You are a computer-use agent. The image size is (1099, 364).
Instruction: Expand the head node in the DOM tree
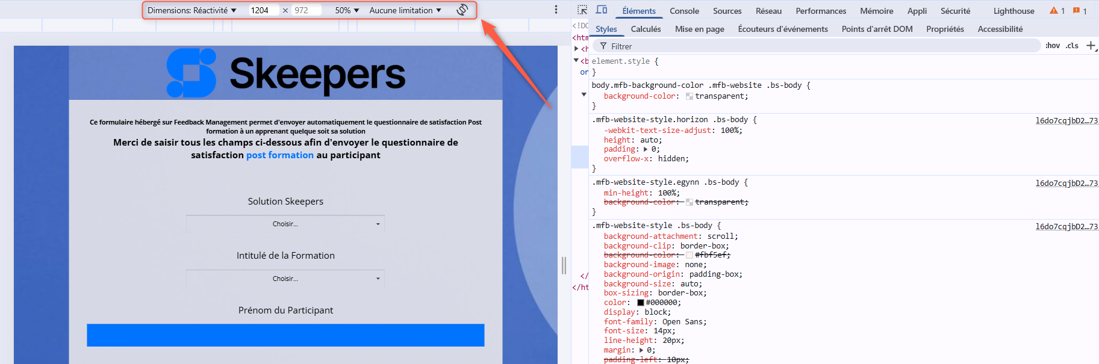[576, 49]
